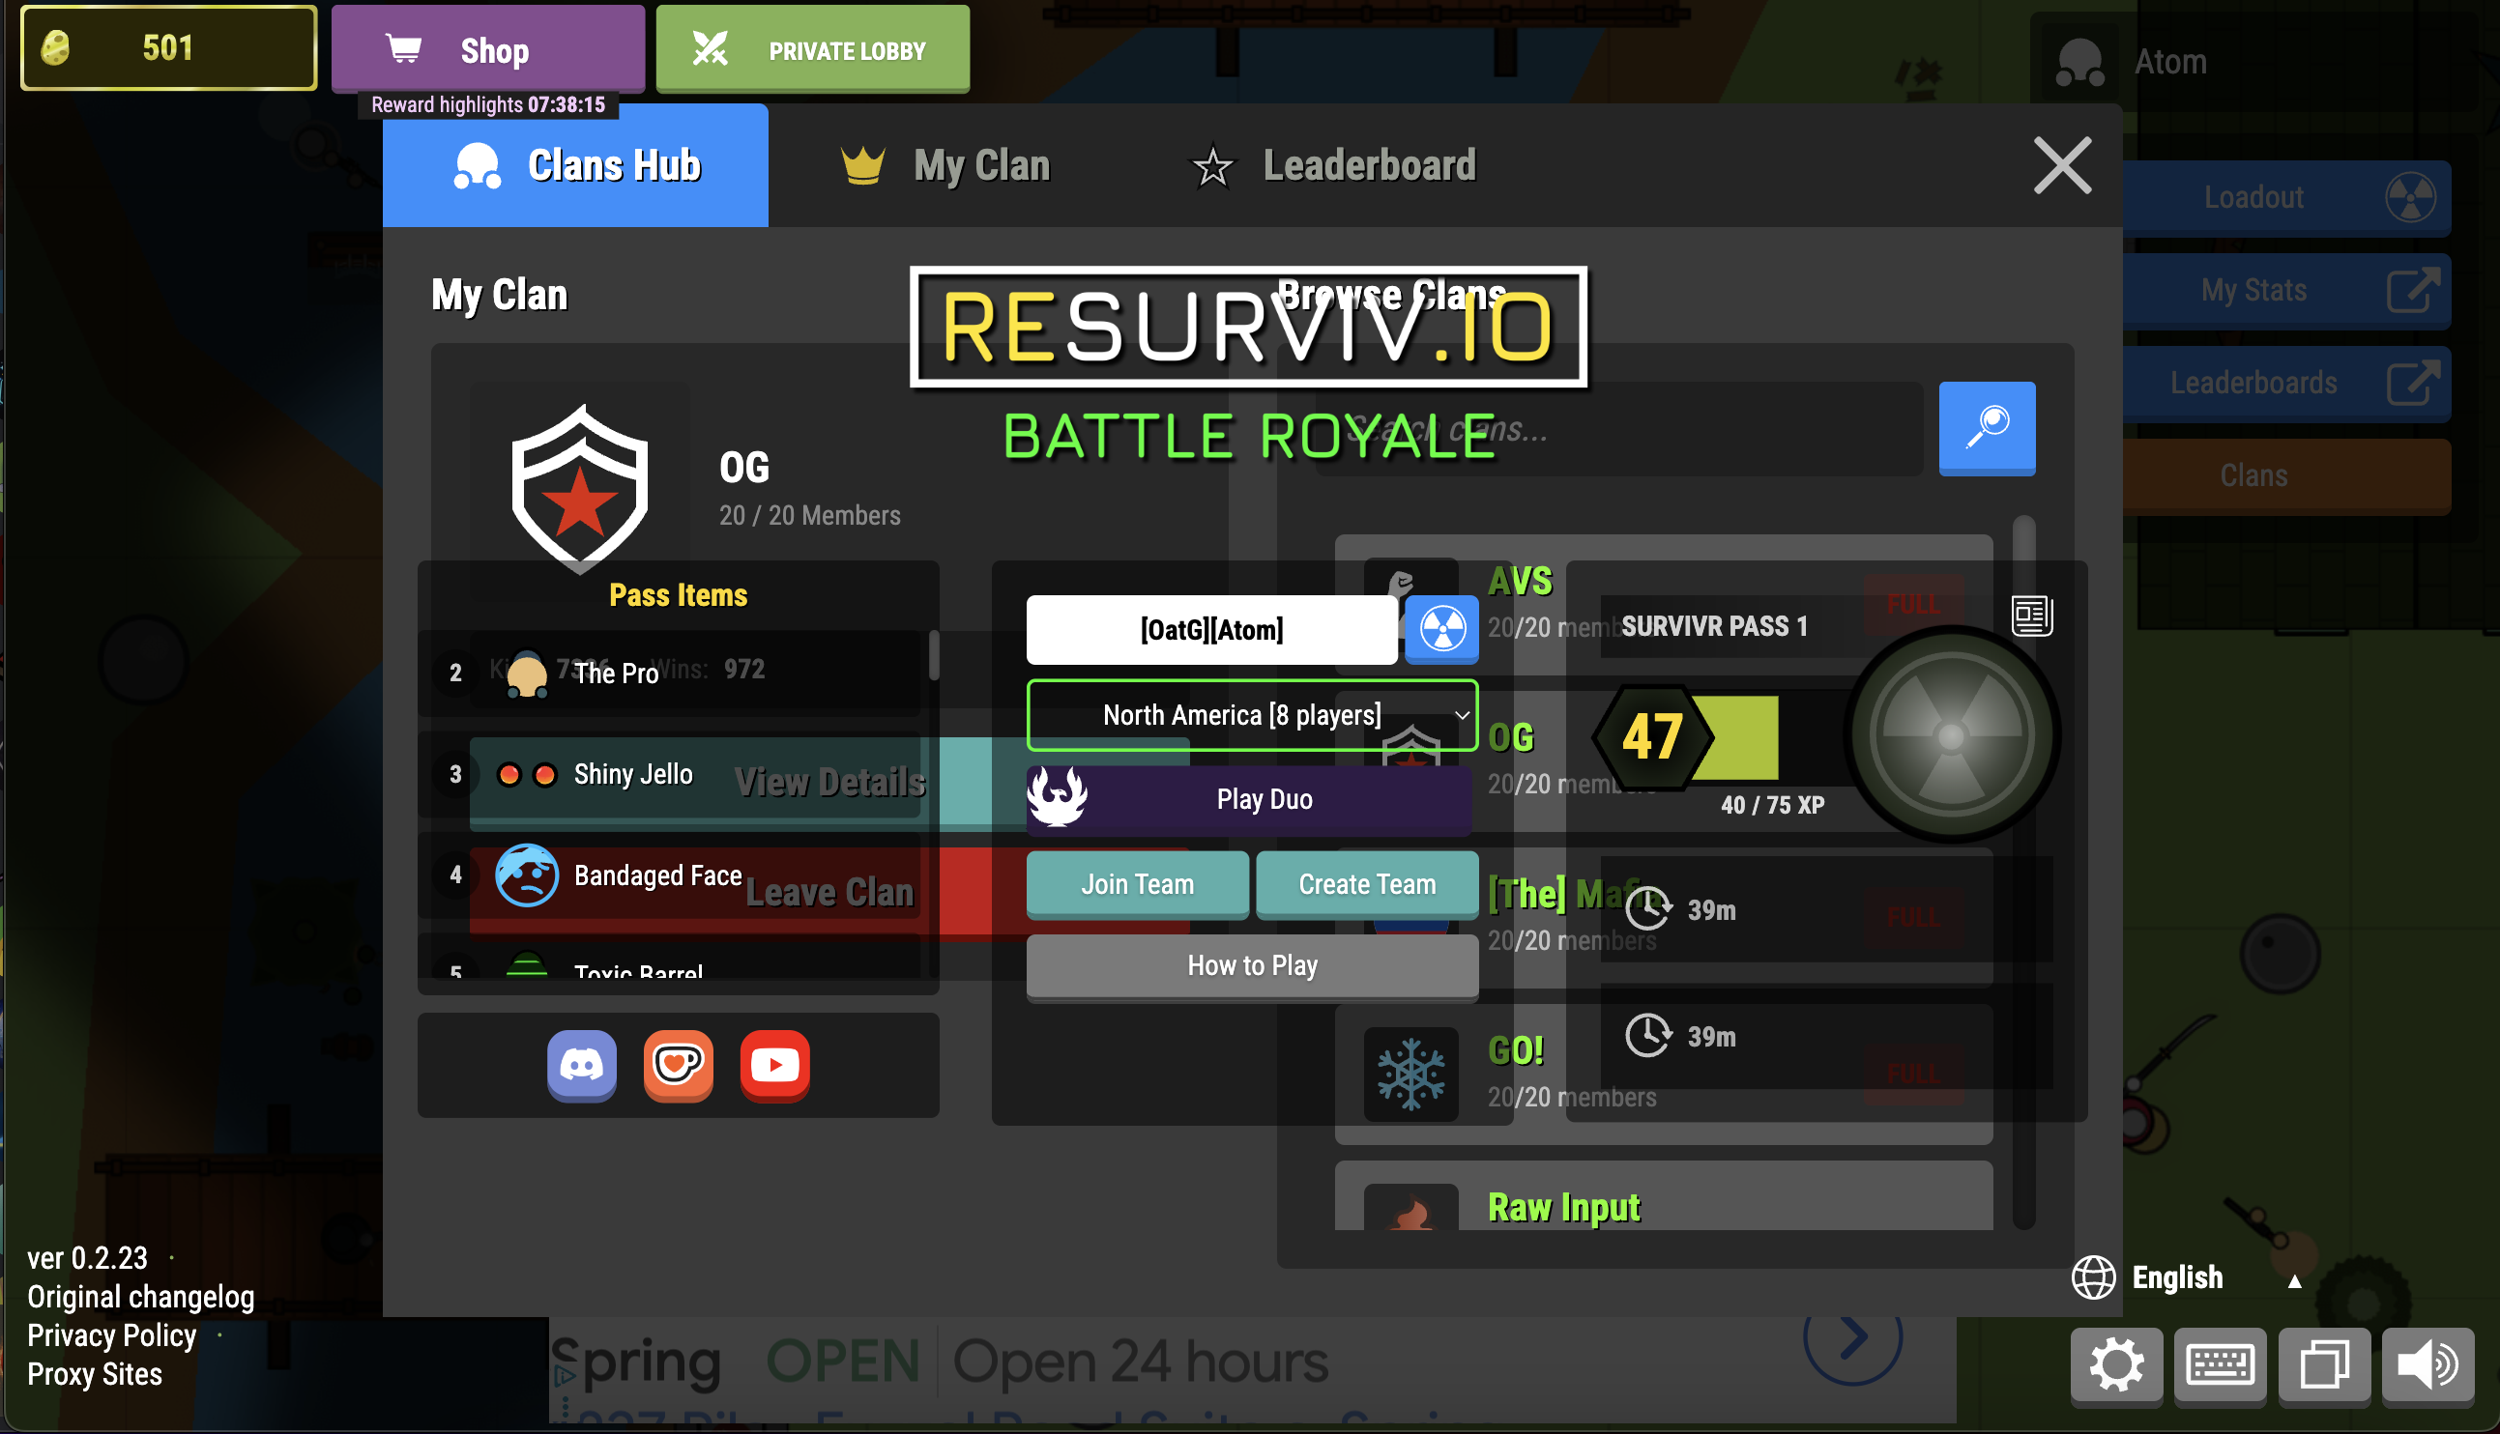Click the blue radiation loadout icon by name
The height and width of the screenshot is (1434, 2500).
1441,629
